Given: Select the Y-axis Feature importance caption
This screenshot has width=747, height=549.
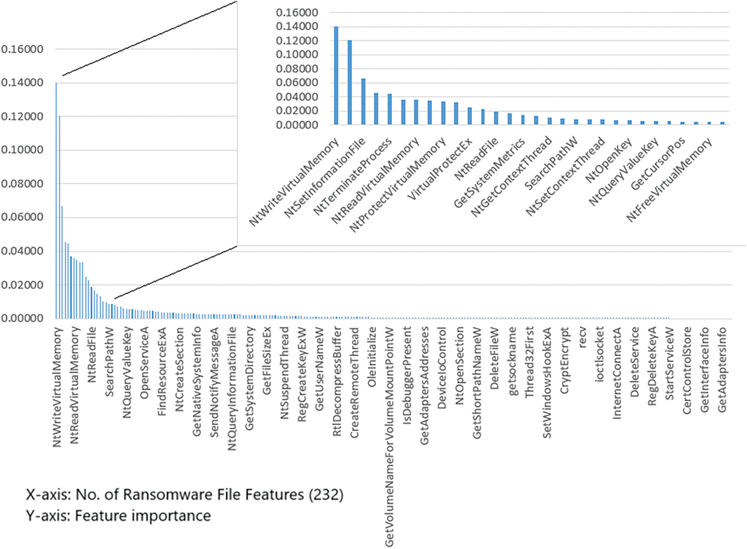Looking at the screenshot, I should pyautogui.click(x=118, y=516).
